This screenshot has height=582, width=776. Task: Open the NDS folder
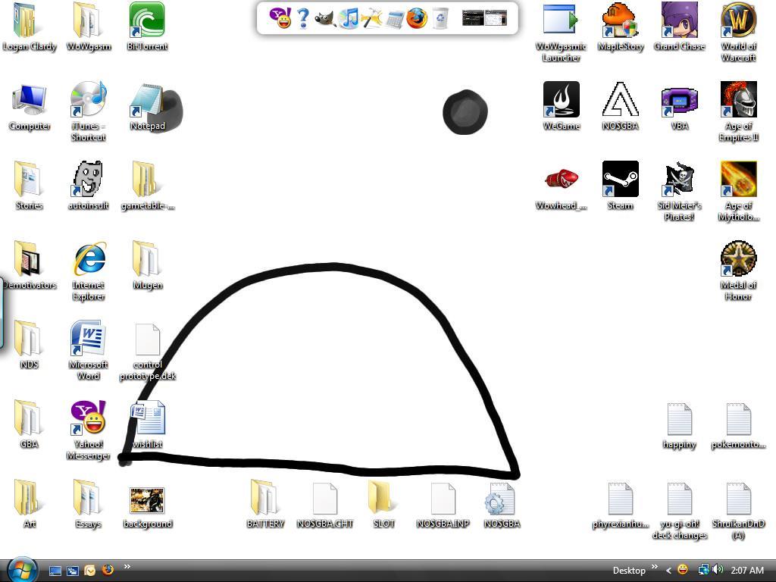click(x=30, y=345)
